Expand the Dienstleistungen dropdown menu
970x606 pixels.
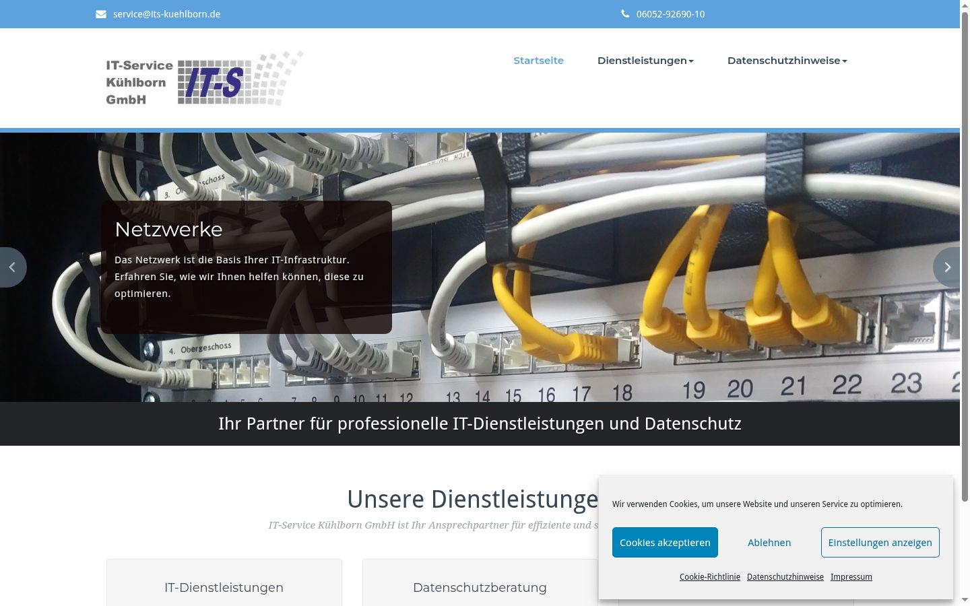click(645, 61)
